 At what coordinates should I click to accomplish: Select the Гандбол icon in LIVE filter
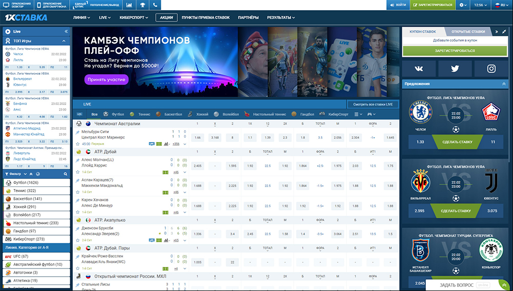point(294,114)
